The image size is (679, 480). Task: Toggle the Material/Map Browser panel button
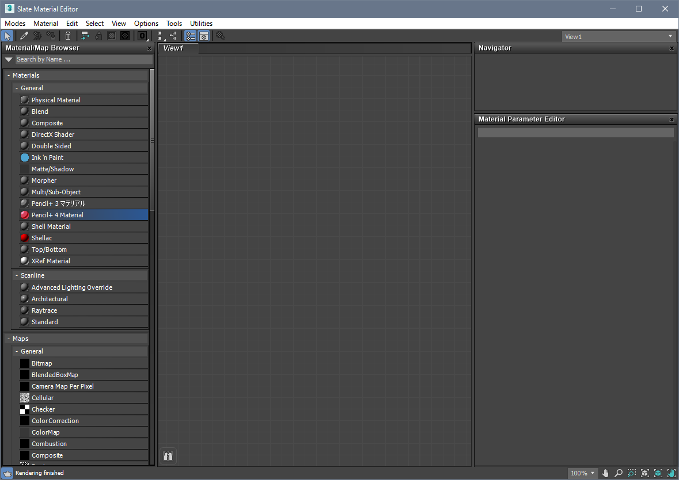(191, 36)
